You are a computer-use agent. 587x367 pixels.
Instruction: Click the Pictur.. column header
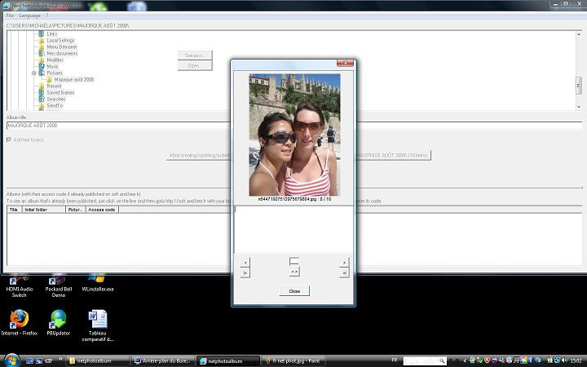(x=76, y=210)
